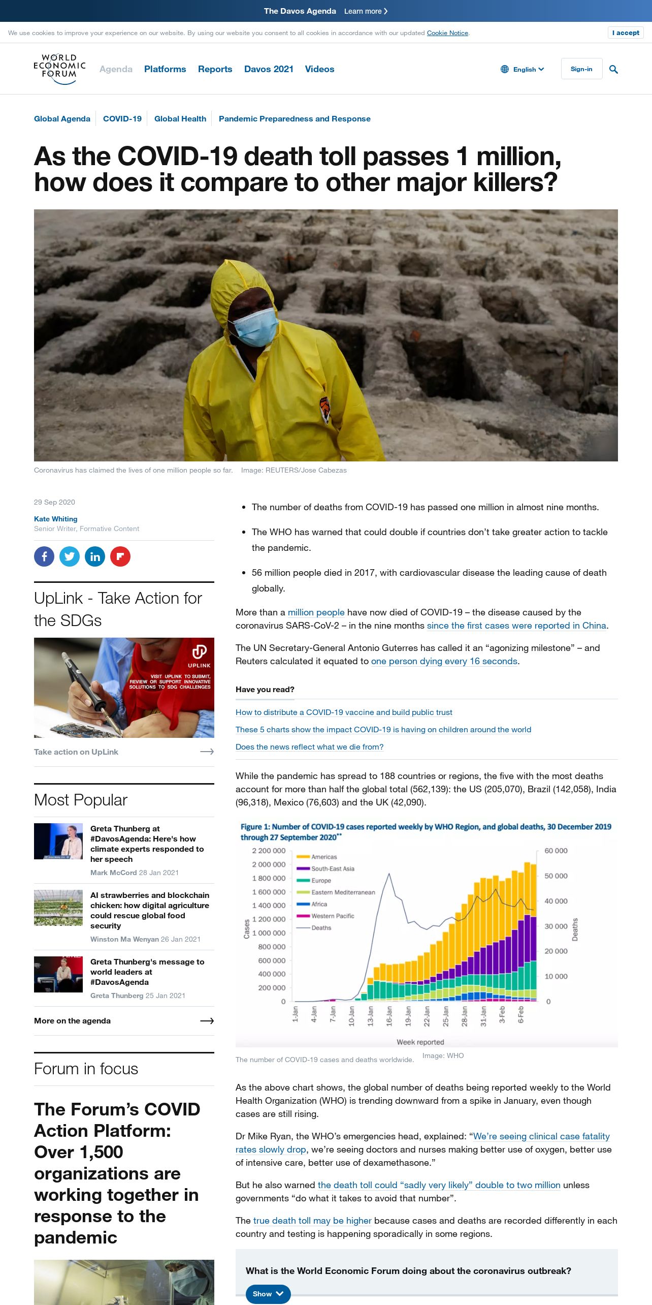
Task: Click the UpLink - Take Action heading
Action: pos(118,609)
